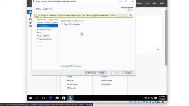Open Server Manager Help menu
The image size is (189, 106).
tap(162, 3)
